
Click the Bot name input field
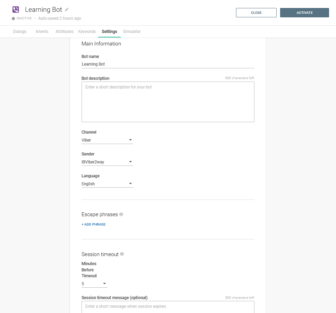pos(168,64)
